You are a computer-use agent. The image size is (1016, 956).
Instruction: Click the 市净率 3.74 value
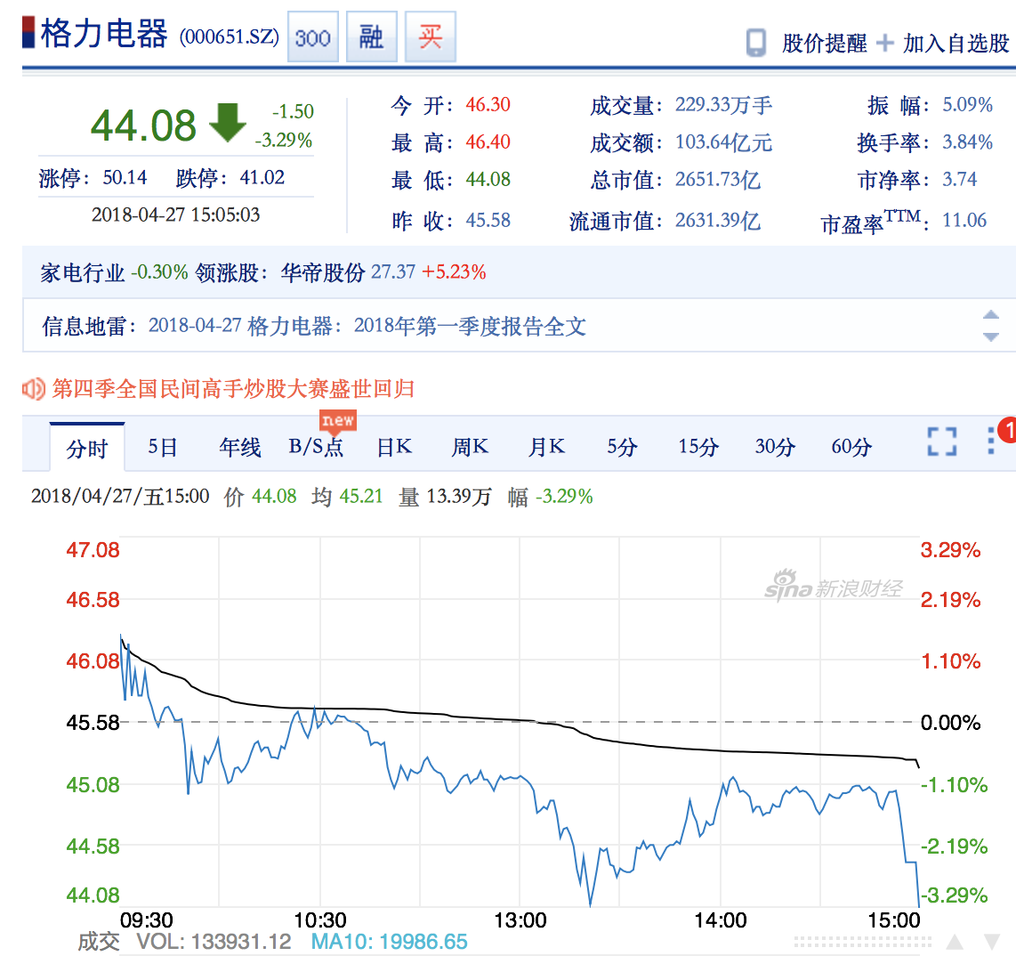(960, 180)
